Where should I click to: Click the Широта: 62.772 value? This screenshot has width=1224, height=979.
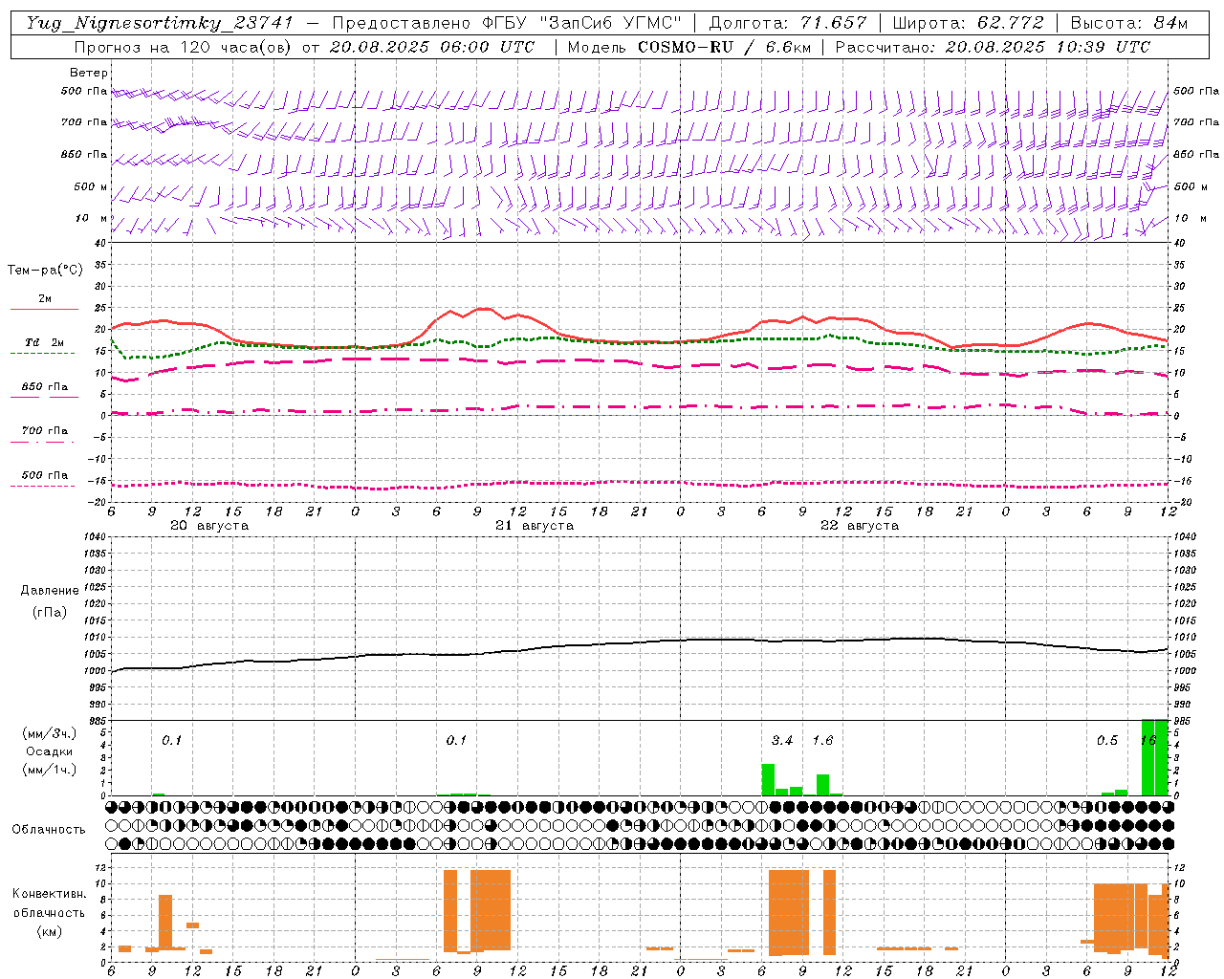(x=968, y=23)
